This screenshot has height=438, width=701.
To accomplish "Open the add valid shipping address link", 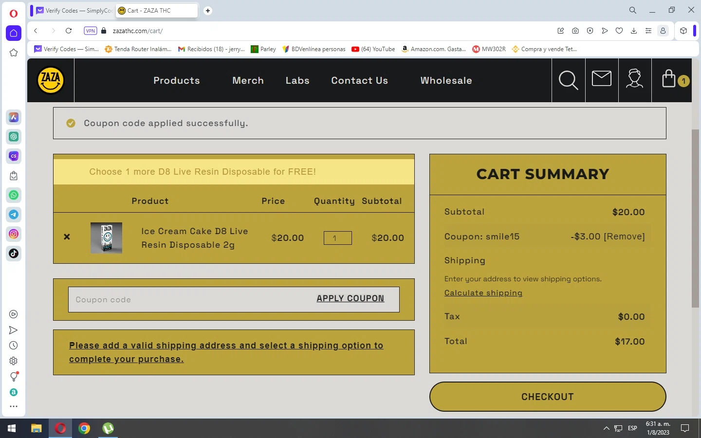I will pyautogui.click(x=226, y=352).
